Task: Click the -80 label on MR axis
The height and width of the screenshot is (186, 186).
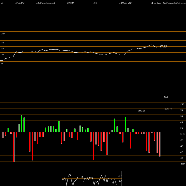Action: pyautogui.click(x=182, y=158)
